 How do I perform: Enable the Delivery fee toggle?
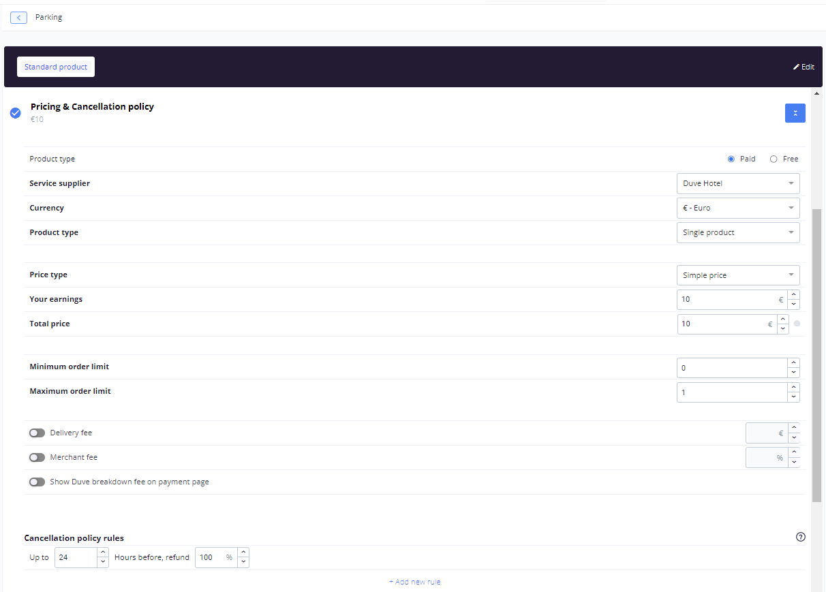(37, 433)
